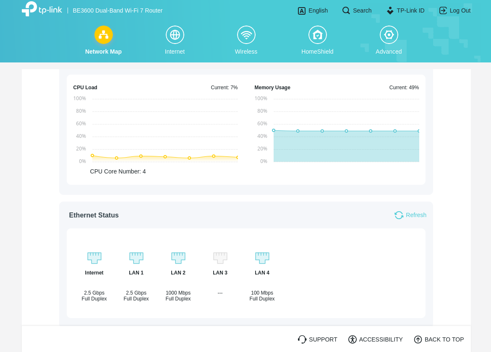Select the disconnected LAN 3 port icon
This screenshot has height=352, width=491.
[220, 258]
